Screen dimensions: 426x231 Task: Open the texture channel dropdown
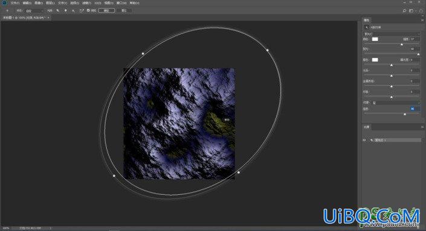396,103
